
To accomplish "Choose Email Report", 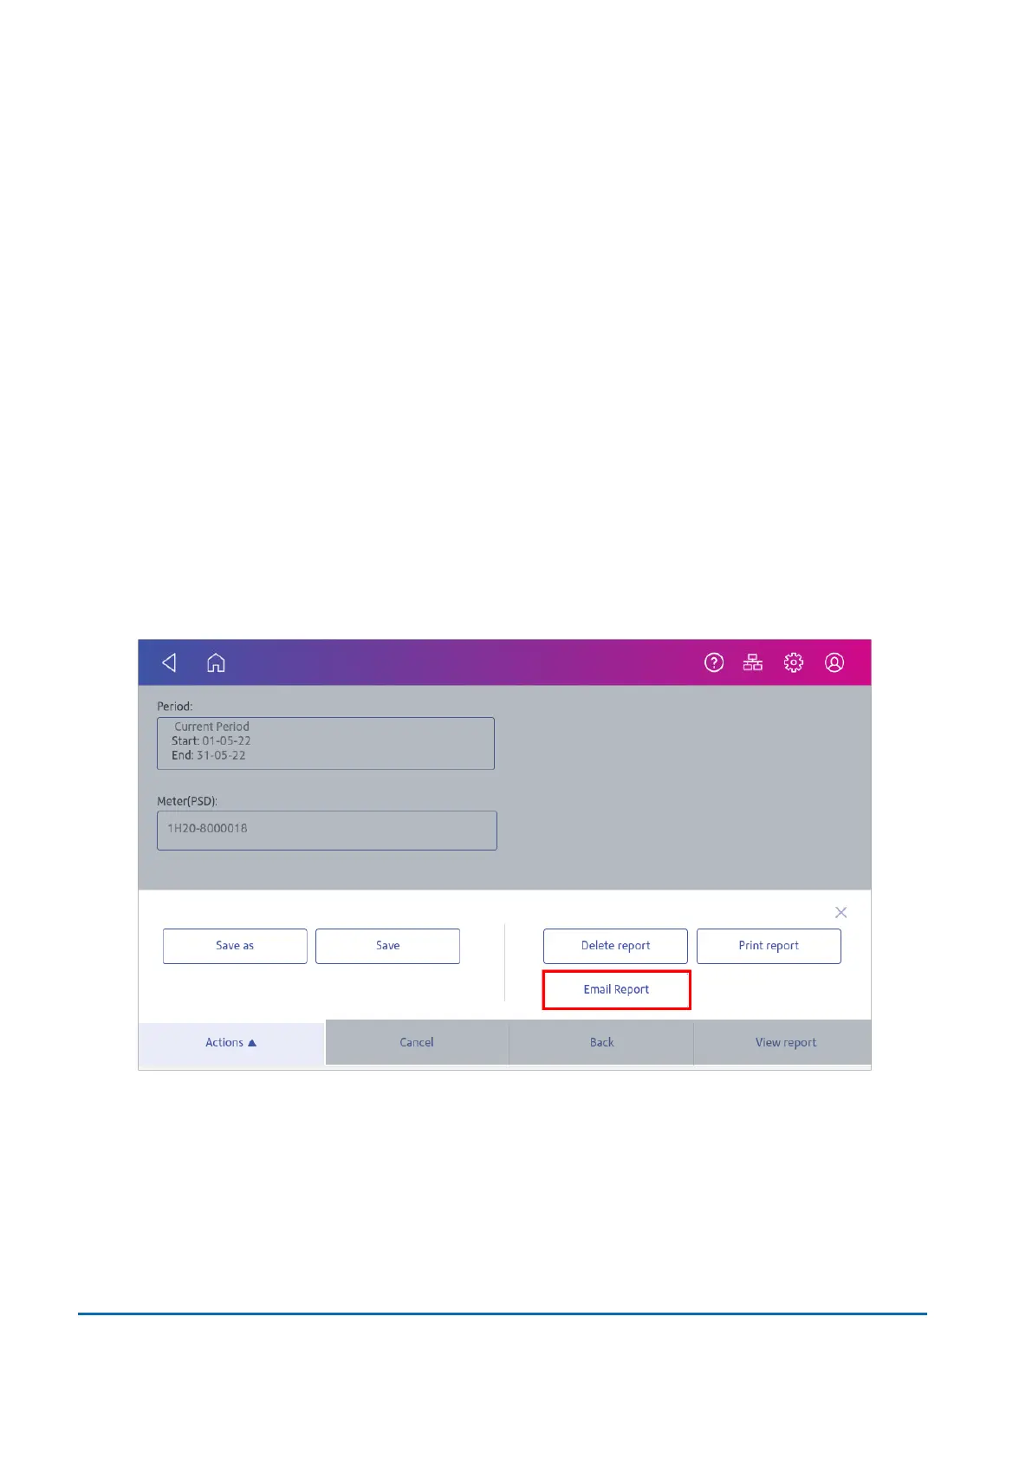I will pyautogui.click(x=616, y=989).
